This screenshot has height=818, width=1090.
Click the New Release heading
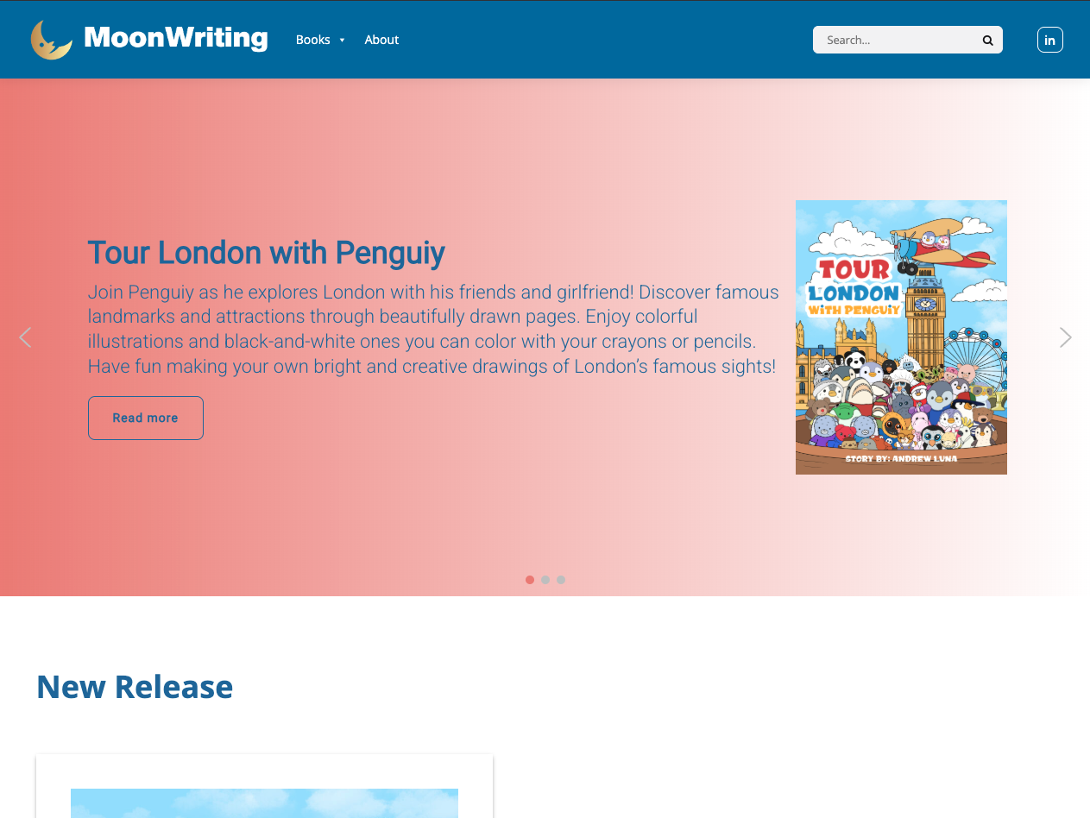(135, 687)
